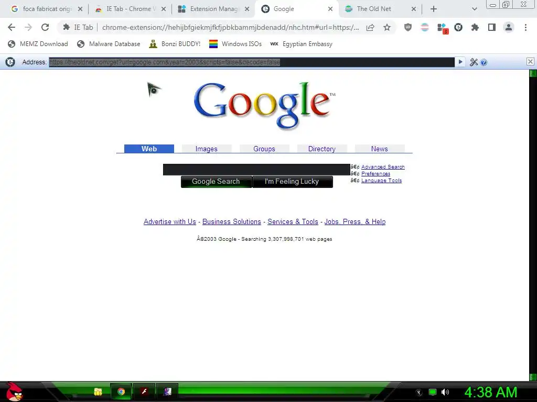537x402 pixels.
Task: Share this page using the share icon
Action: point(370,27)
